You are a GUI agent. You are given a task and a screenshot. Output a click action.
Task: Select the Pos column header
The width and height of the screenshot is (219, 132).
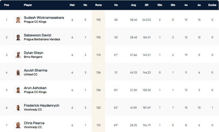(7, 5)
